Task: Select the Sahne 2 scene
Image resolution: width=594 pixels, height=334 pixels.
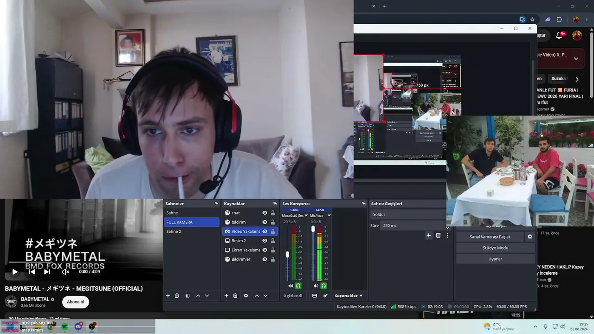Action: tap(191, 231)
